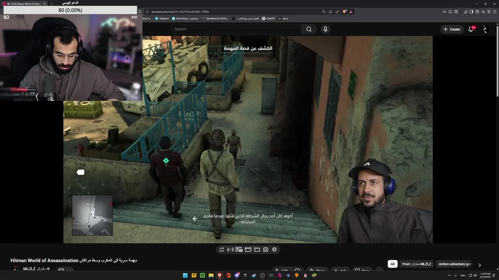Open the zoom magnifier icon in address bar
The height and width of the screenshot is (280, 499).
click(324, 12)
